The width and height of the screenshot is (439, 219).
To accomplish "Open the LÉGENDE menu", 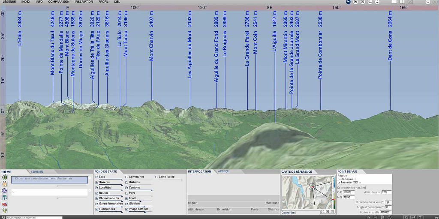I will coord(9,2).
